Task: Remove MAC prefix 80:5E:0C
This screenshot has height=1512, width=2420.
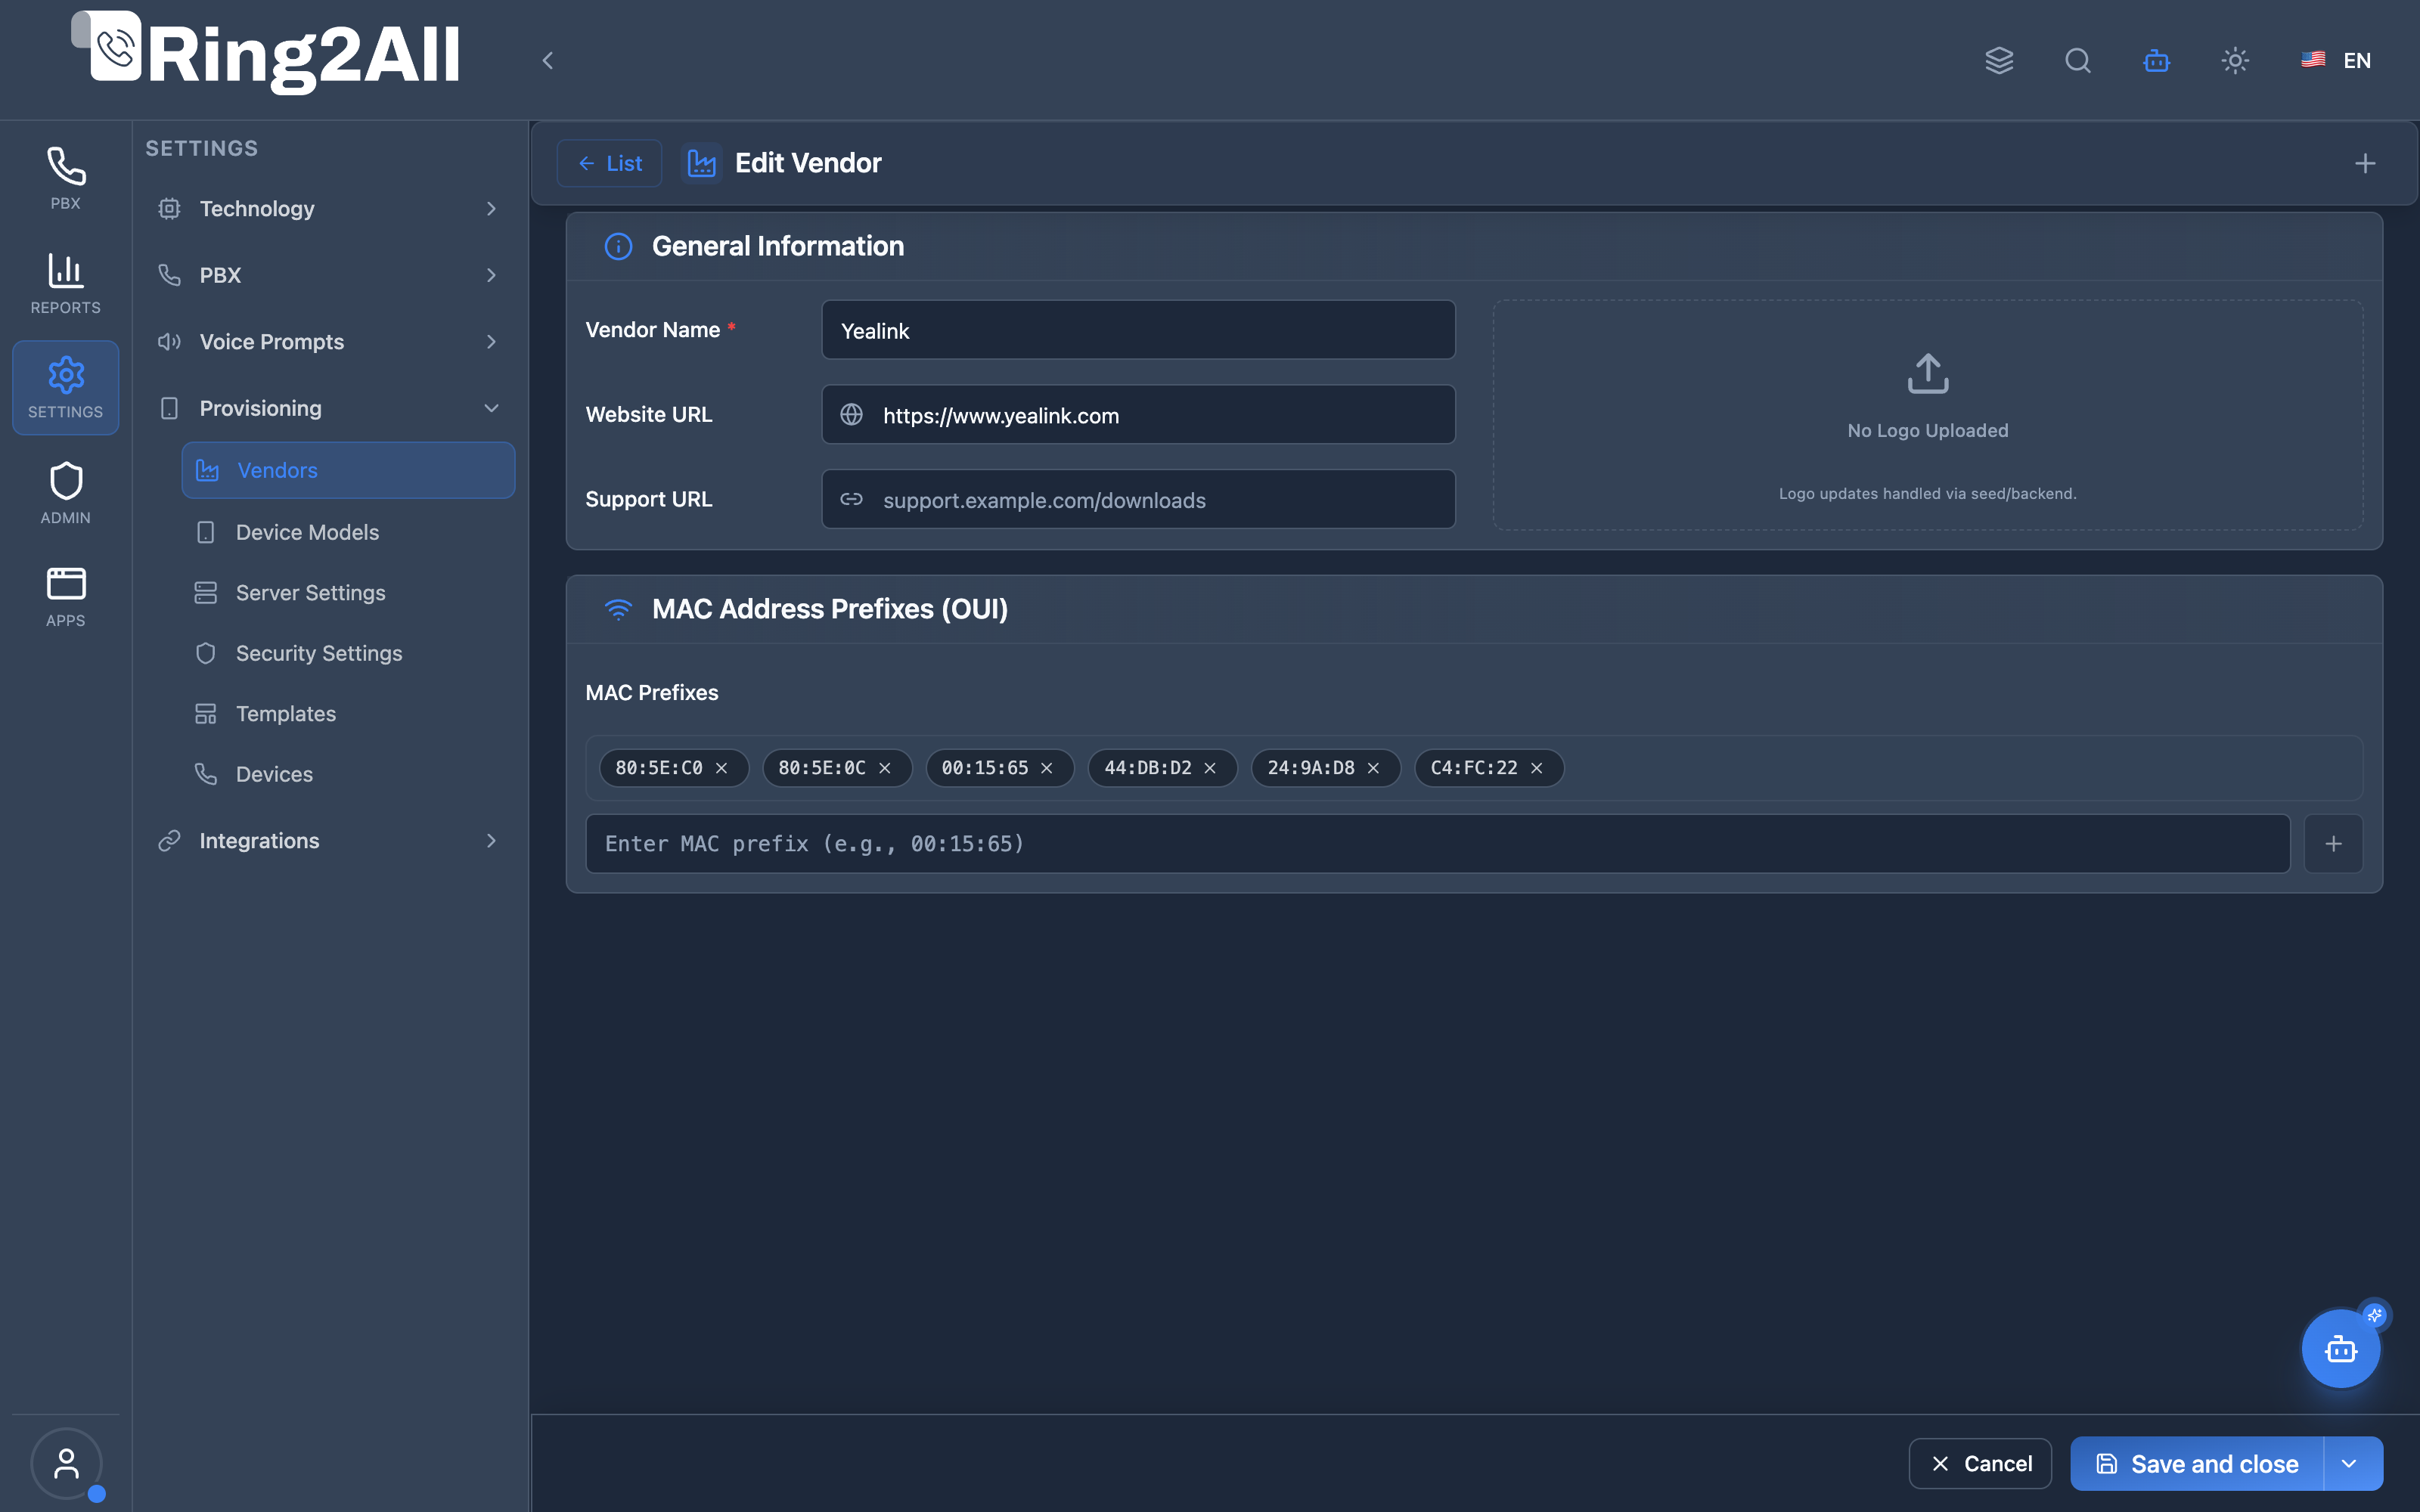Action: coord(885,768)
